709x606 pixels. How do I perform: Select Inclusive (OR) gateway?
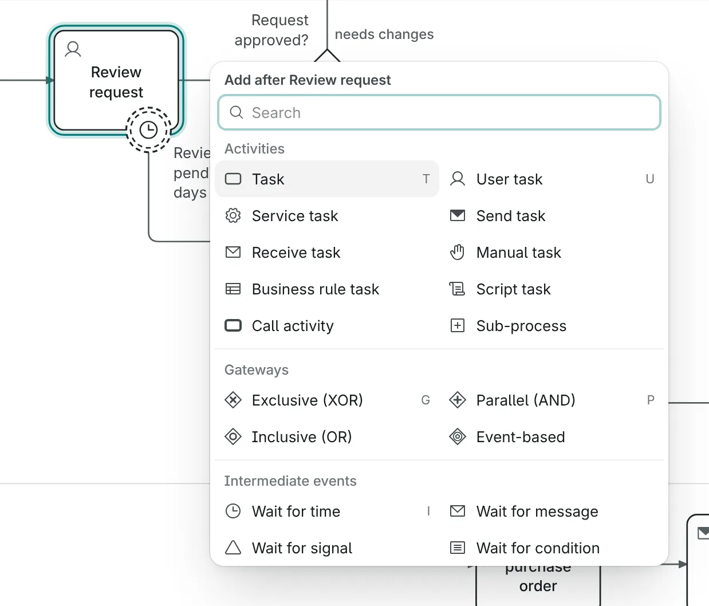327,436
